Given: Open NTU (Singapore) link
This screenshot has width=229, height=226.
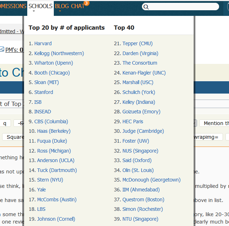Looking at the screenshot, I should (141, 219).
